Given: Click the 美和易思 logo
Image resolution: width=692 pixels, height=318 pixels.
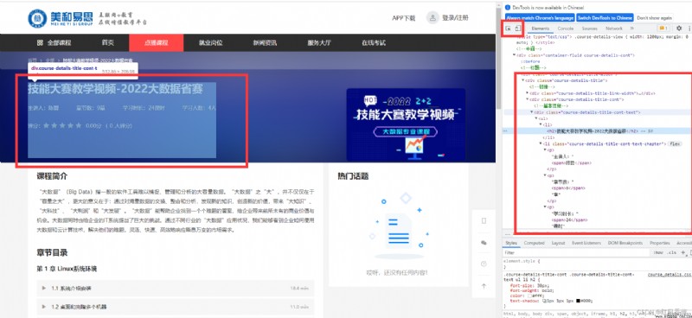Looking at the screenshot, I should (x=60, y=17).
